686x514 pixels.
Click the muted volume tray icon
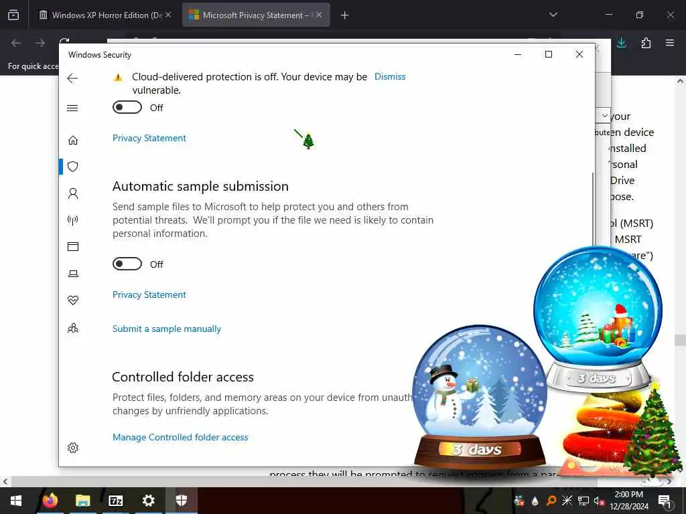pyautogui.click(x=599, y=501)
